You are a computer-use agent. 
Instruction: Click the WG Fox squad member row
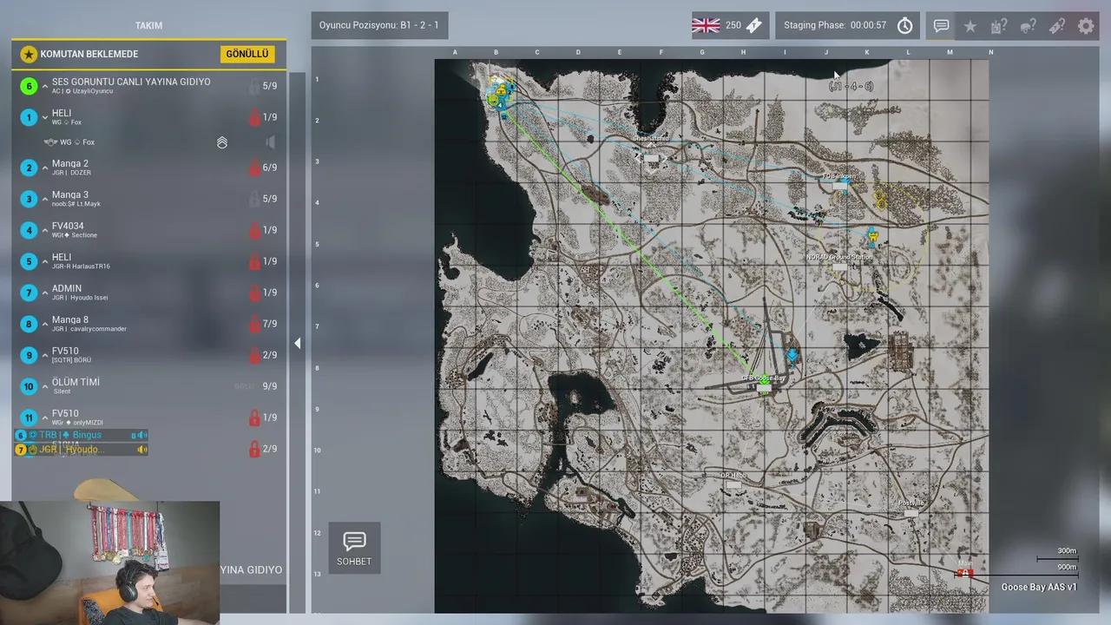click(148, 142)
